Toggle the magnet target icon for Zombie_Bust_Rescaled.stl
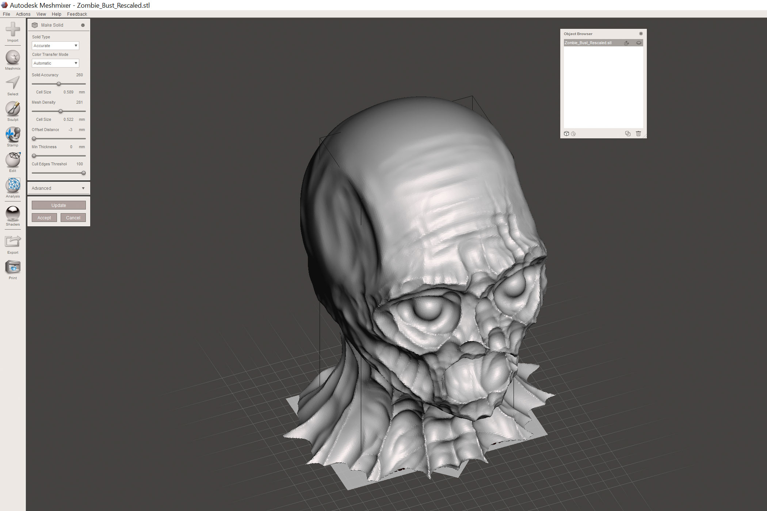This screenshot has height=511, width=767. click(x=626, y=43)
